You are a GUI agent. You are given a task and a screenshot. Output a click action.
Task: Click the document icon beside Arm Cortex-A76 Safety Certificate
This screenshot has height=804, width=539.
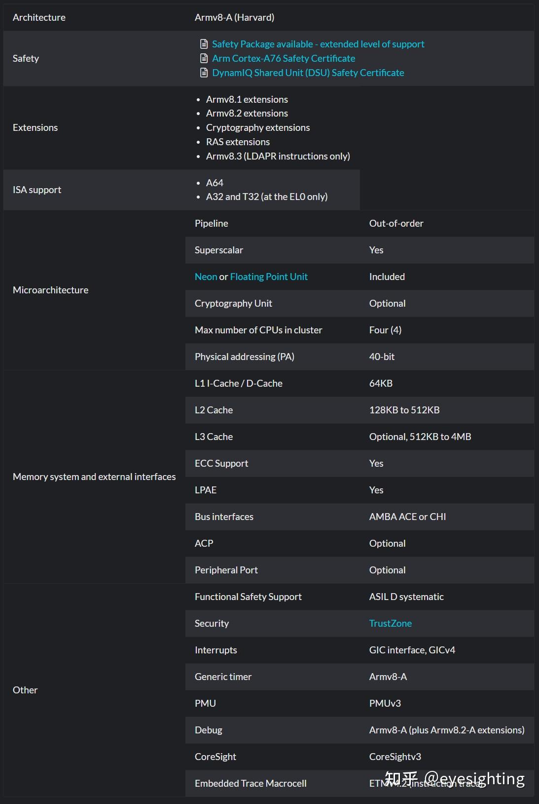pyautogui.click(x=204, y=58)
